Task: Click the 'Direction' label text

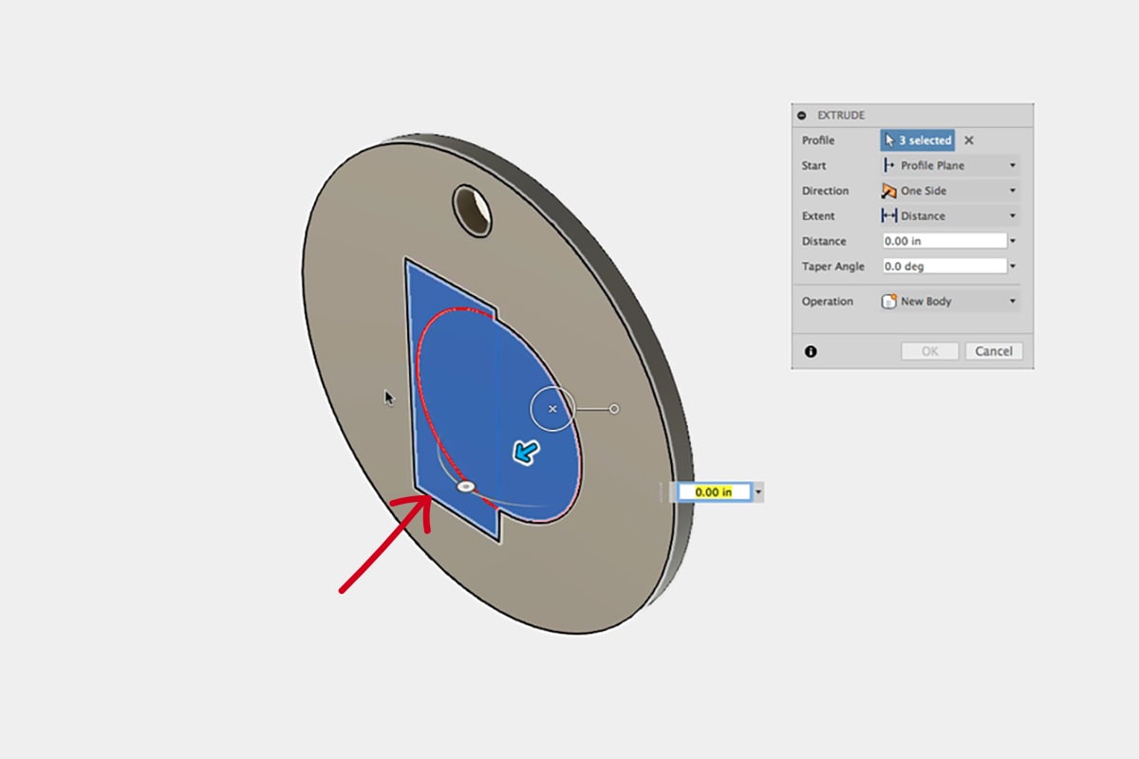Action: click(x=827, y=191)
